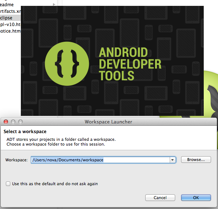The height and width of the screenshot is (209, 218).
Task: Select the 'pl-v10.ht' file in Finder
Action: [10, 24]
